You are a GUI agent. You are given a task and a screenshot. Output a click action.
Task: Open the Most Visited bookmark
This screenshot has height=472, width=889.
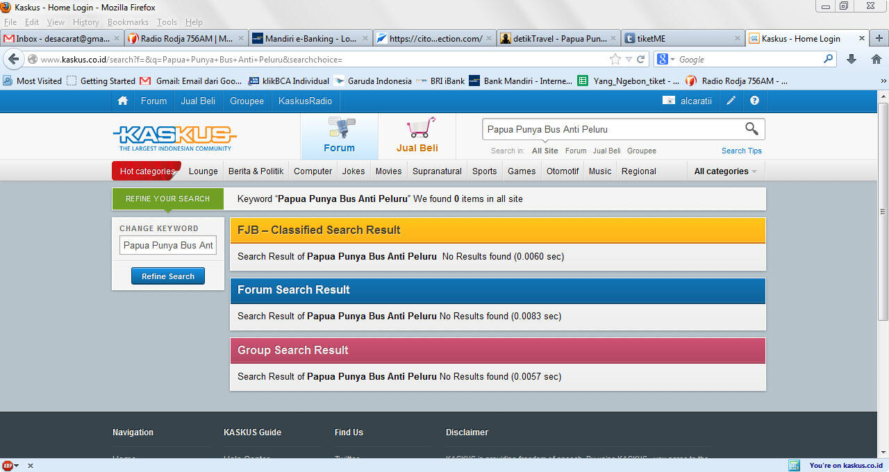point(32,81)
